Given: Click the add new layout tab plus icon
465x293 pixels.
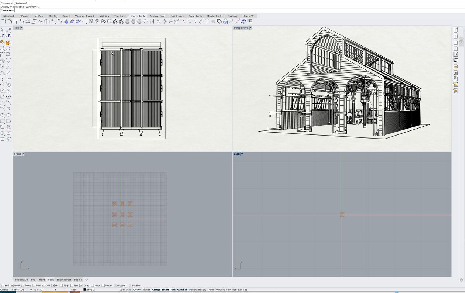Looking at the screenshot, I should [x=86, y=280].
